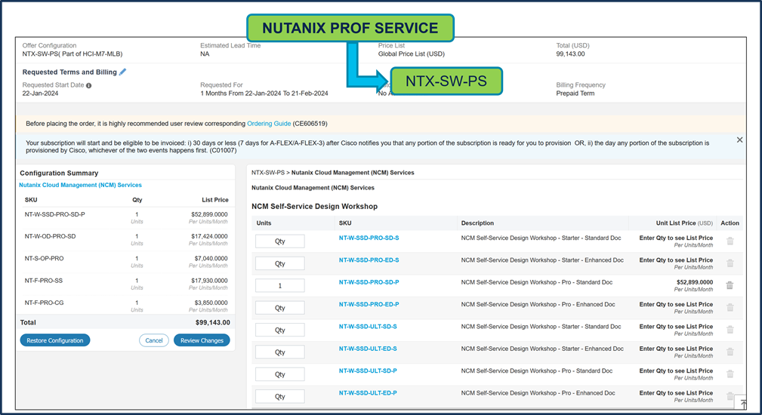Screen dimensions: 762x415
Task: Focus Qty field for NT-W-SSD-PRO-ED-P
Action: pos(280,308)
